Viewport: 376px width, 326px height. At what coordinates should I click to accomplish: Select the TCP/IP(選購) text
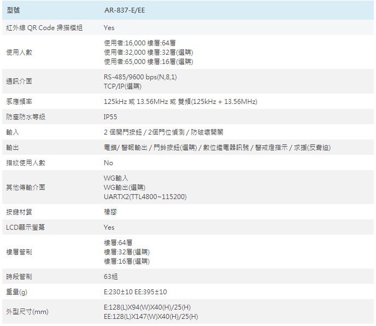pyautogui.click(x=122, y=86)
